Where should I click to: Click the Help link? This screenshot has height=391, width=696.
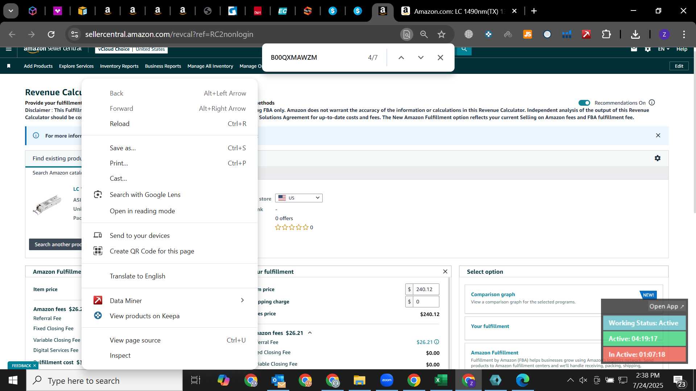[x=682, y=49]
